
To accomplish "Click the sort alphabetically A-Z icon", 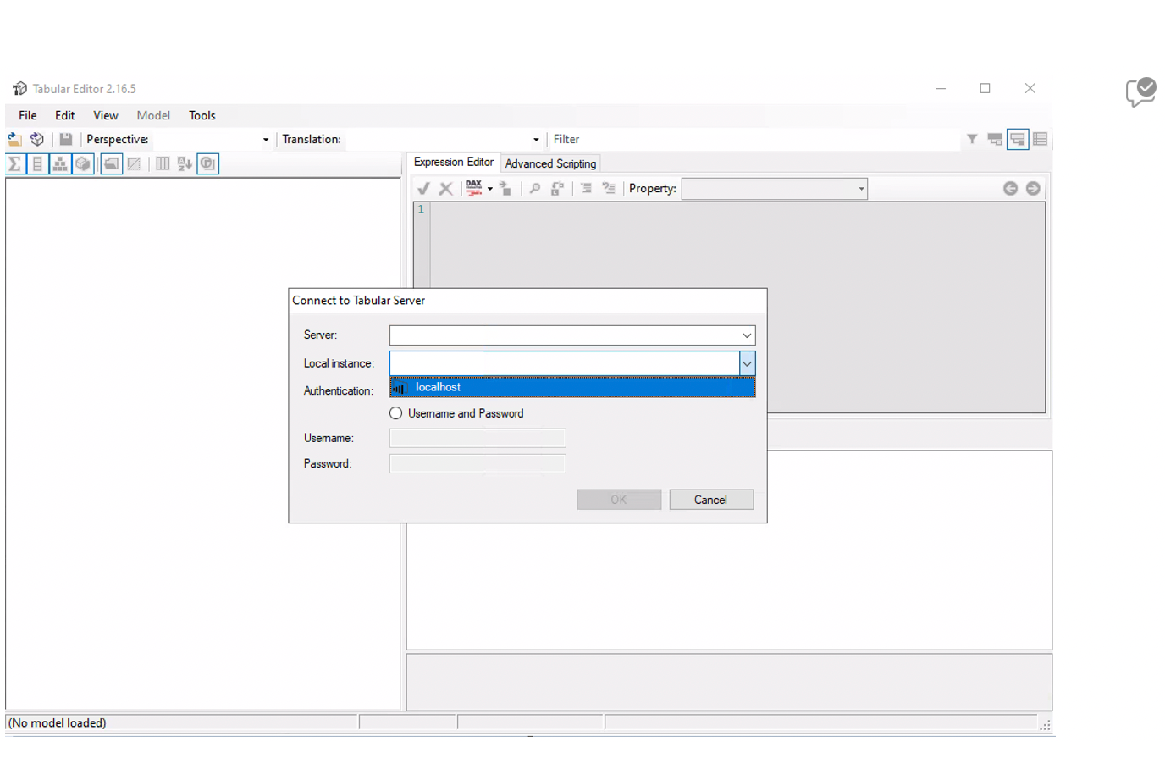I will pos(185,164).
